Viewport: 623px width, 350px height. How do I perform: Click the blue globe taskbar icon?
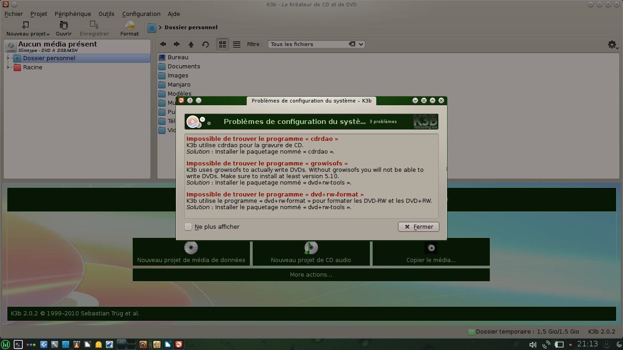(x=109, y=345)
